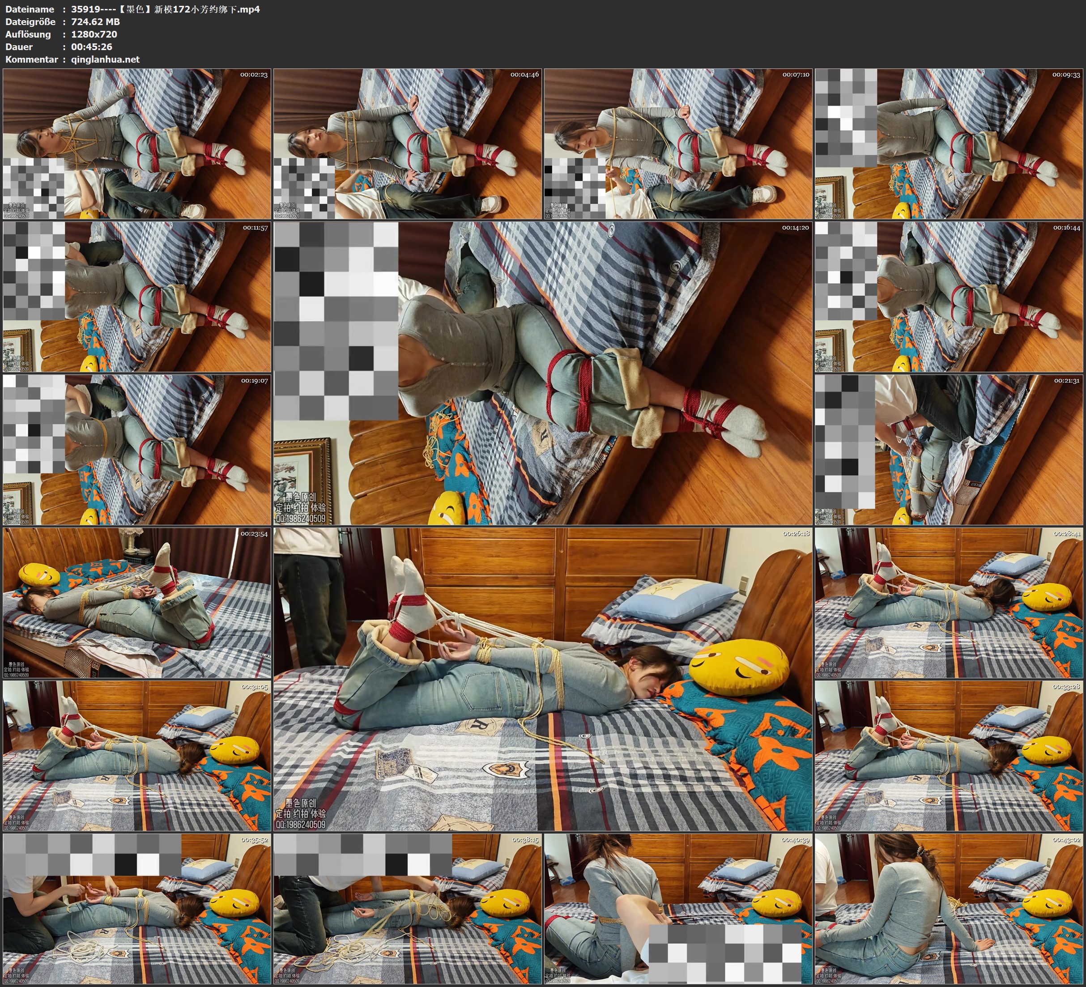Select the frame marked 00:33:28
The image size is (1086, 987).
[949, 756]
